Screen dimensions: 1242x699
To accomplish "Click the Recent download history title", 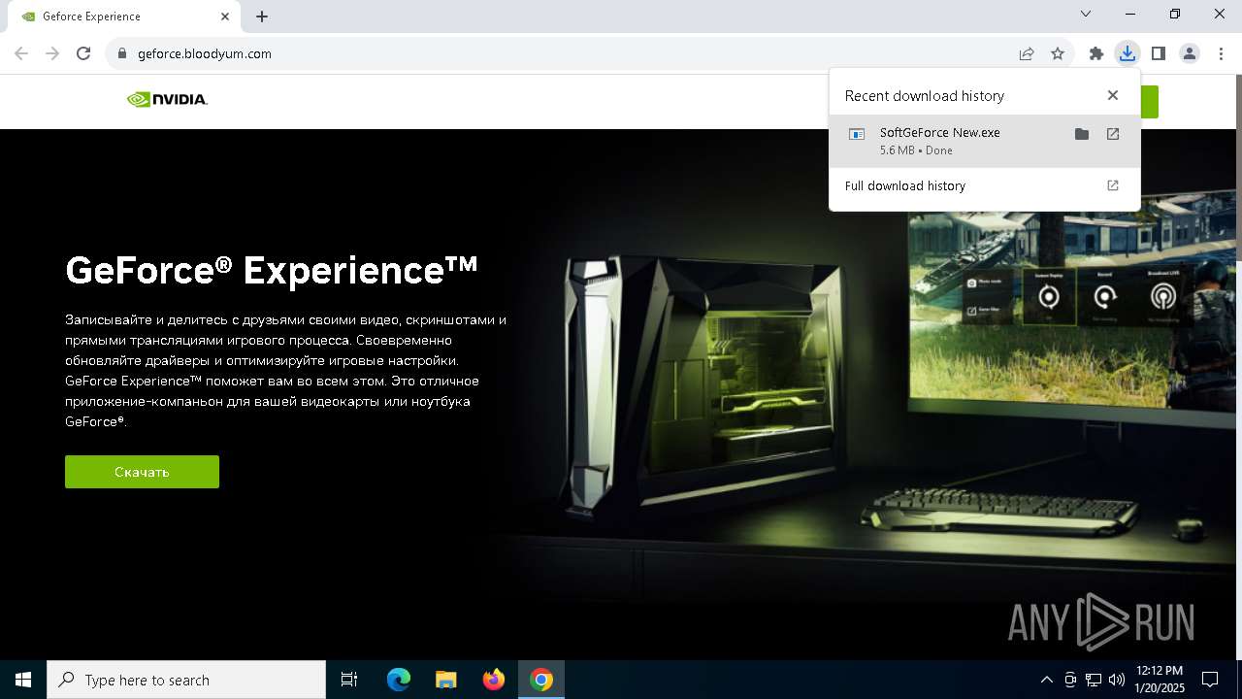I will (x=925, y=95).
